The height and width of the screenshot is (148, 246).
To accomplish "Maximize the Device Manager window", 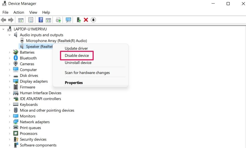I will coord(228,3).
